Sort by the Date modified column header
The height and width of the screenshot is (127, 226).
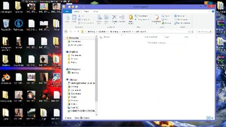click(x=151, y=37)
